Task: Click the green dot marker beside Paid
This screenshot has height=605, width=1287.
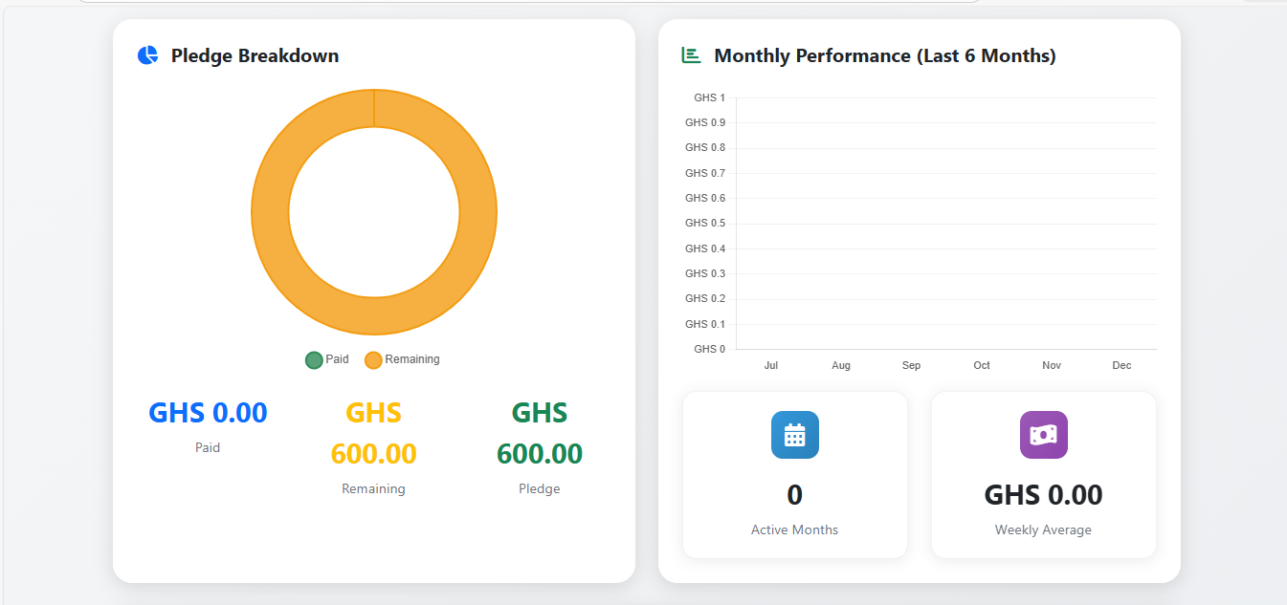Action: pyautogui.click(x=313, y=359)
